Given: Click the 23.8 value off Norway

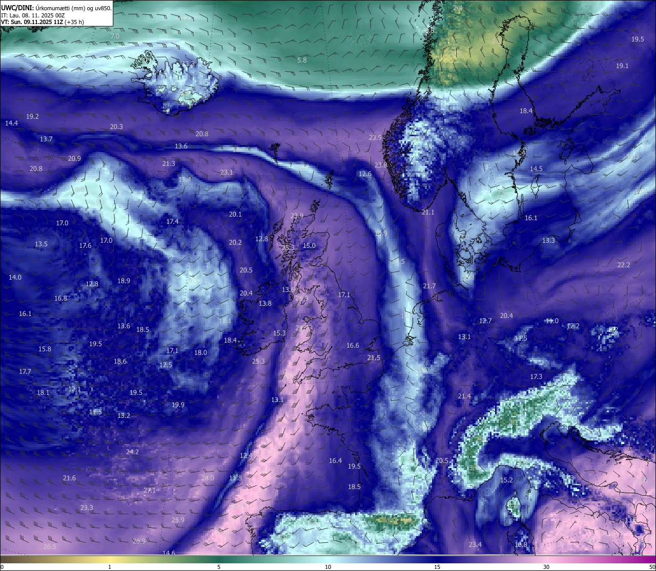Looking at the screenshot, I should [381, 165].
